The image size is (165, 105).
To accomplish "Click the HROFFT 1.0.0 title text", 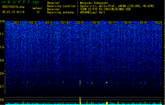I will pos(20,2).
